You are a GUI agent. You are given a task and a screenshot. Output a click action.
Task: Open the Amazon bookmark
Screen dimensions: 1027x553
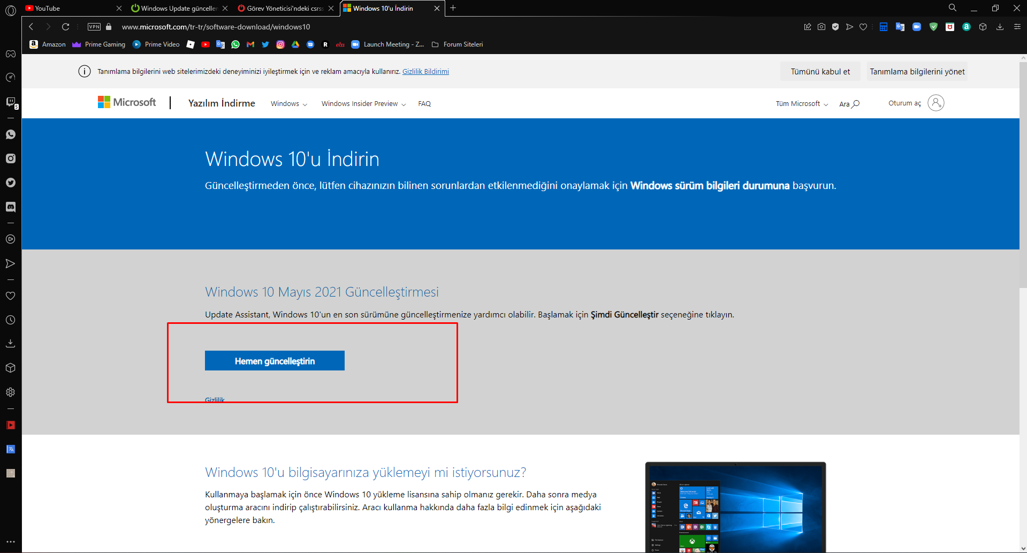48,44
